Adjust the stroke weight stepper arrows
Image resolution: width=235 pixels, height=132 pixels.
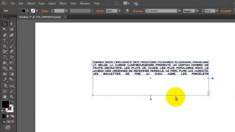52,11
